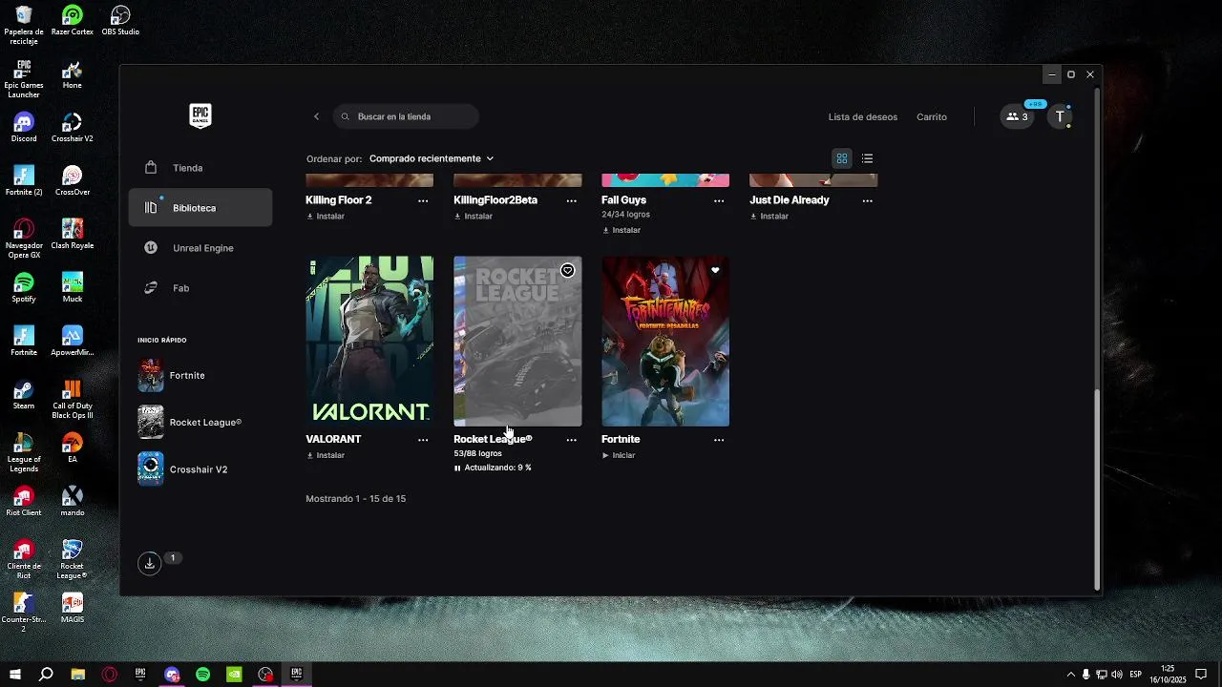Expand the Comprado recientemente sort dropdown
The image size is (1222, 687).
[432, 158]
